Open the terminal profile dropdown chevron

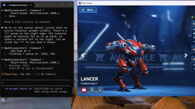[x=42, y=5]
